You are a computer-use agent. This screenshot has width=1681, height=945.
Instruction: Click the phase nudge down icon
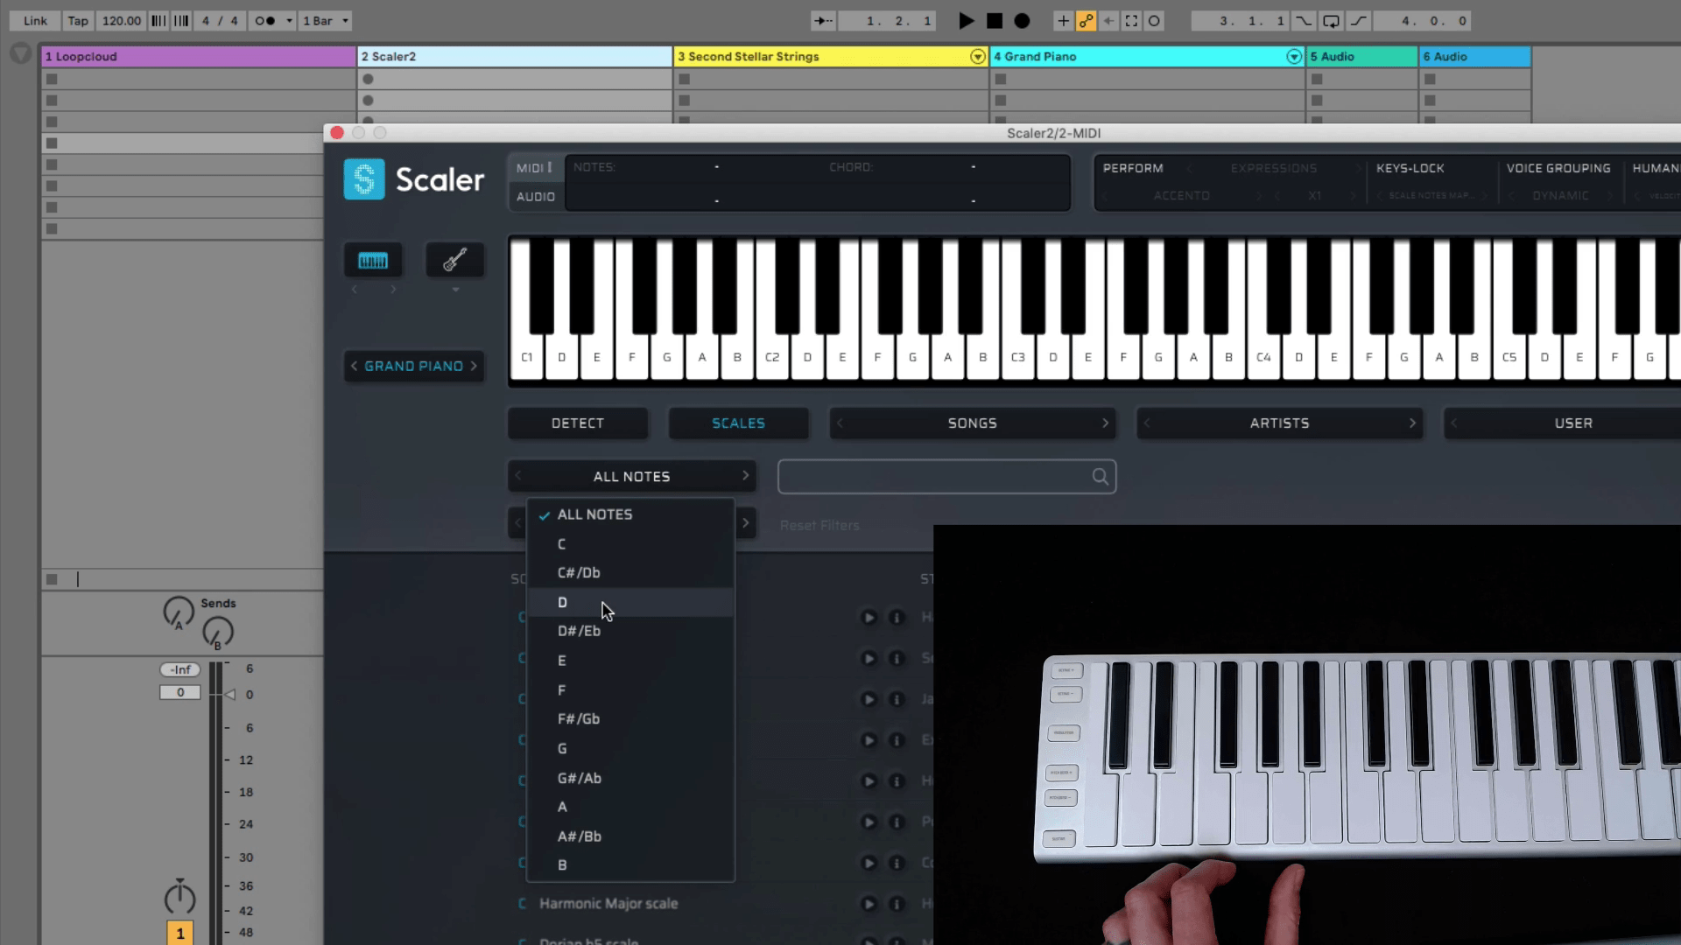click(x=158, y=21)
